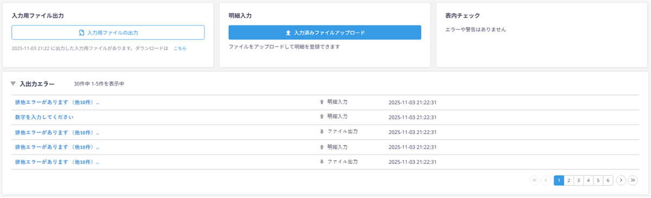Jump to pagination page 5

(x=598, y=181)
